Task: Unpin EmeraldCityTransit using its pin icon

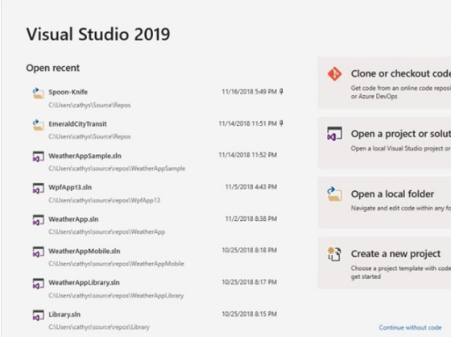Action: pos(281,123)
